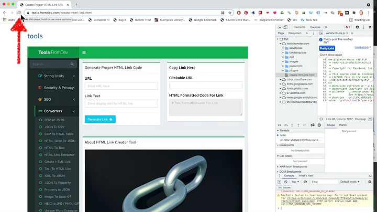Image resolution: width=377 pixels, height=212 pixels.
Task: Close the console drawer with the X
Action: click(370, 176)
